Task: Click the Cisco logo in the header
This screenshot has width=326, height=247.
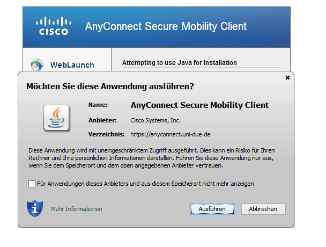Action: (54, 26)
